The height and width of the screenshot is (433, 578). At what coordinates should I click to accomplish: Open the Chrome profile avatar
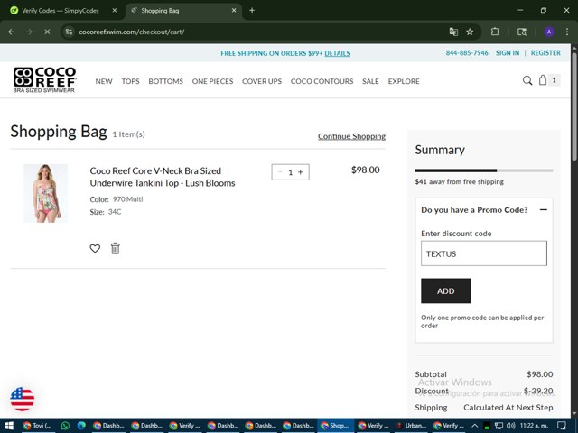pos(549,32)
